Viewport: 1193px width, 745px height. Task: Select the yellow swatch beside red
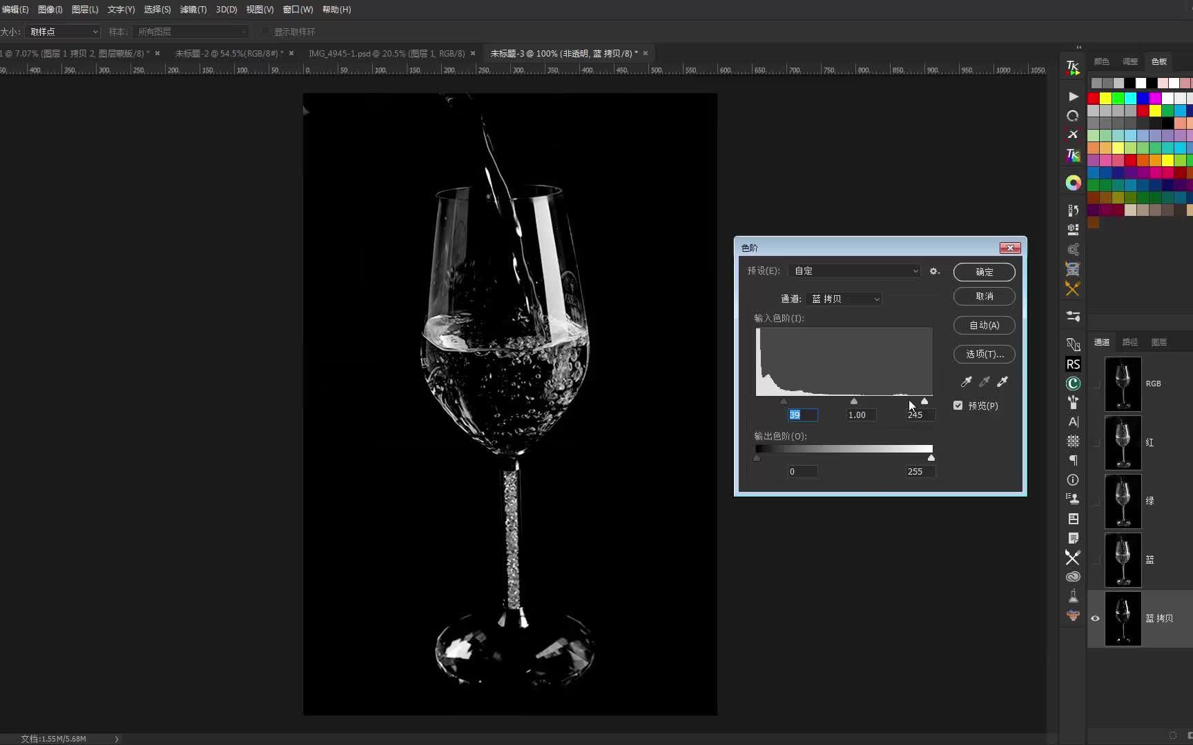tap(1106, 98)
